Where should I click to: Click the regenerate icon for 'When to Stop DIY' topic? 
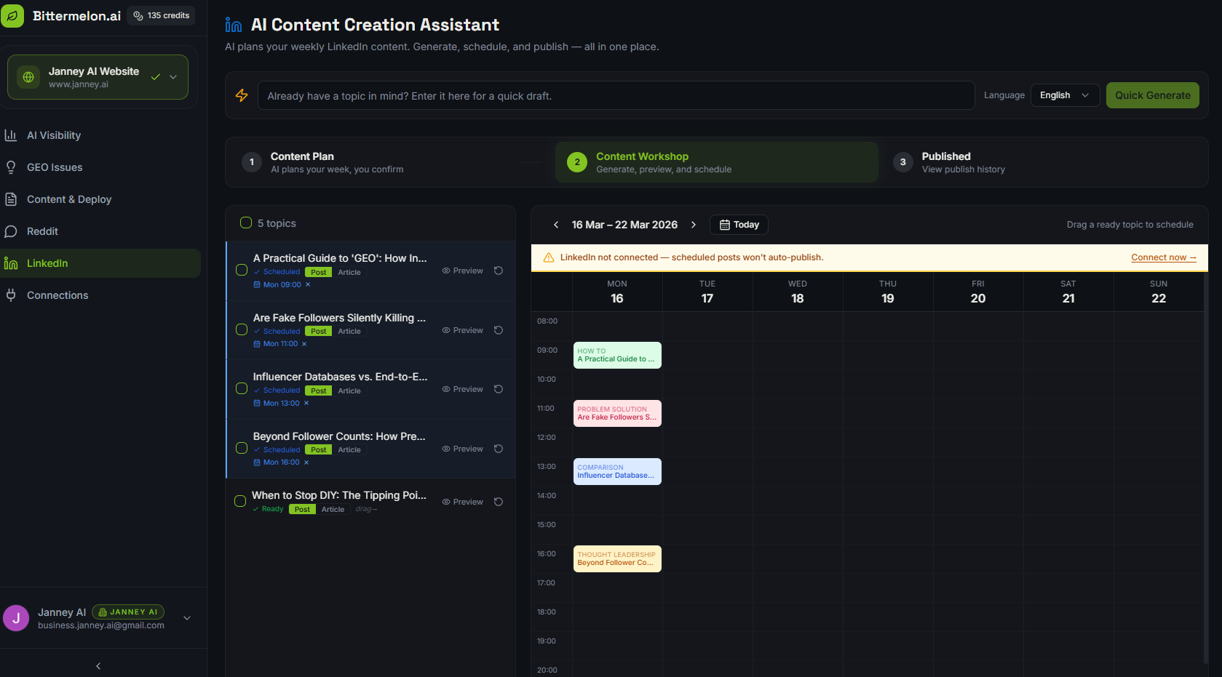tap(499, 502)
